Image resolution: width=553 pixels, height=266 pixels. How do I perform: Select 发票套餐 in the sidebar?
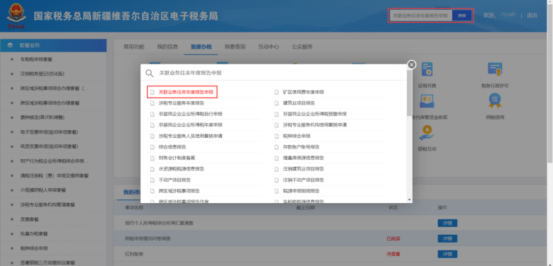coord(30,219)
